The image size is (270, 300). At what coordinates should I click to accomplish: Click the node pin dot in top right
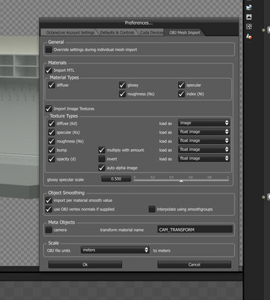click(x=263, y=30)
